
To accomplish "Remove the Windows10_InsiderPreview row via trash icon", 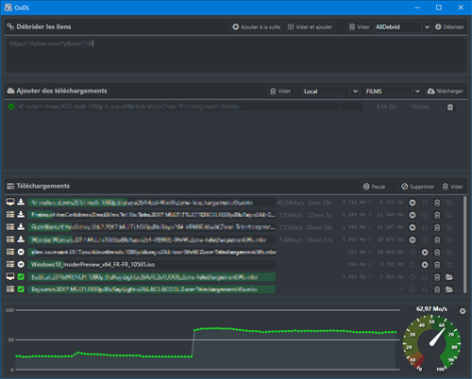I will [x=437, y=265].
